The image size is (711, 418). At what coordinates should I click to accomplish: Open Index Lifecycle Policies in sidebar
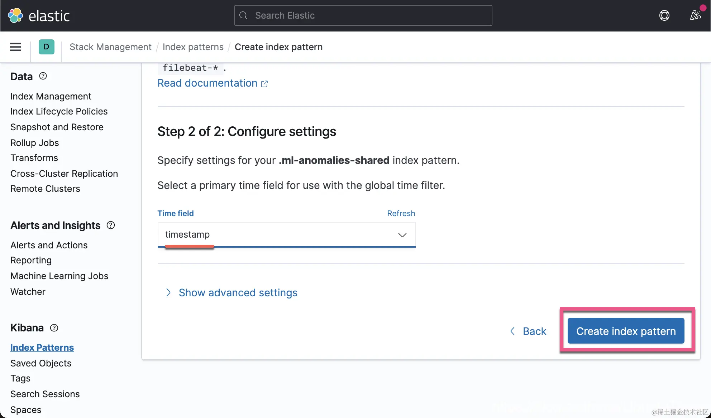click(59, 111)
